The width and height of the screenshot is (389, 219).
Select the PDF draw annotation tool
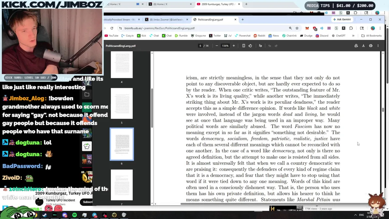point(260,46)
